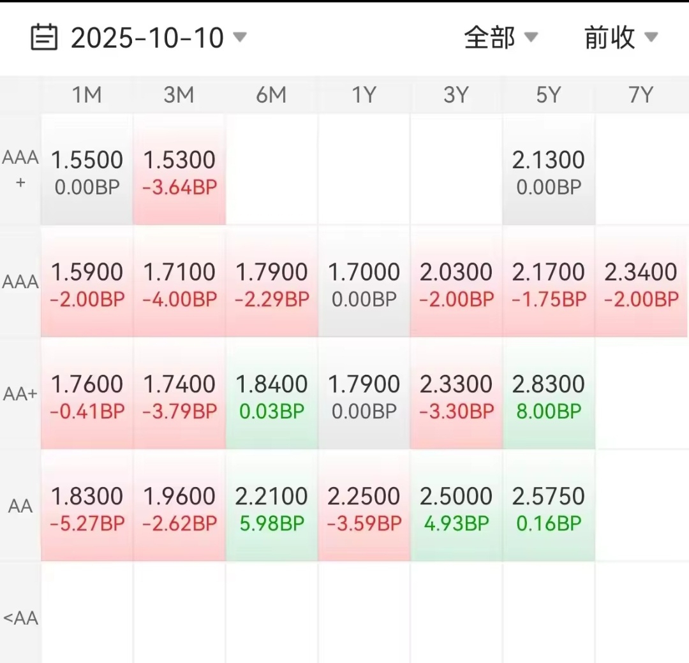The height and width of the screenshot is (663, 689).
Task: Tap the AA 1M cell with -5.27BP
Action: (x=87, y=507)
